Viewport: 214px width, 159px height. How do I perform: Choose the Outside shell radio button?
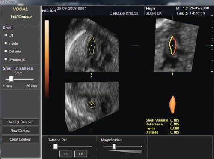click(x=6, y=51)
